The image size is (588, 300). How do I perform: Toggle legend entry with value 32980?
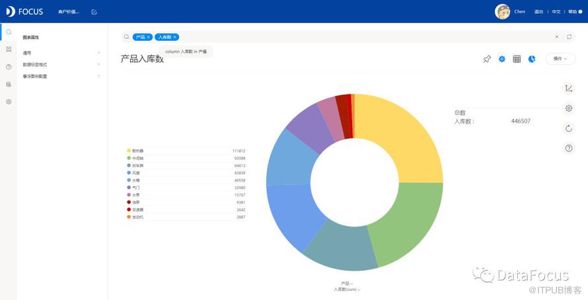[186, 188]
